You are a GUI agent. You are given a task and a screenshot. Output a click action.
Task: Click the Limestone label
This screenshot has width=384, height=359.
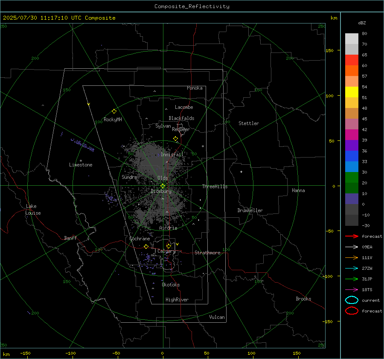(81, 165)
